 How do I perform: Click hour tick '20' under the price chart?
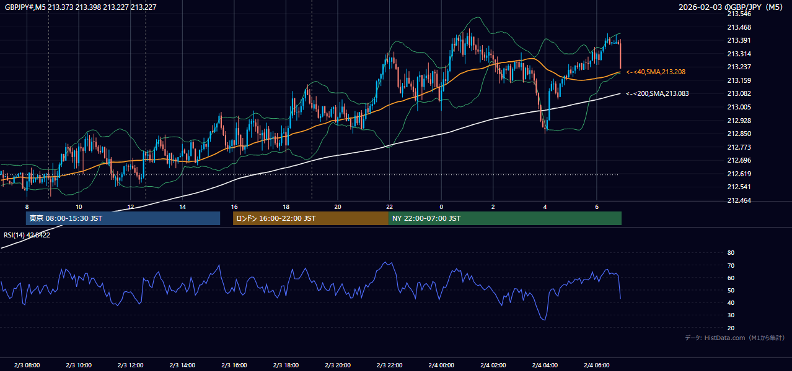coord(338,207)
